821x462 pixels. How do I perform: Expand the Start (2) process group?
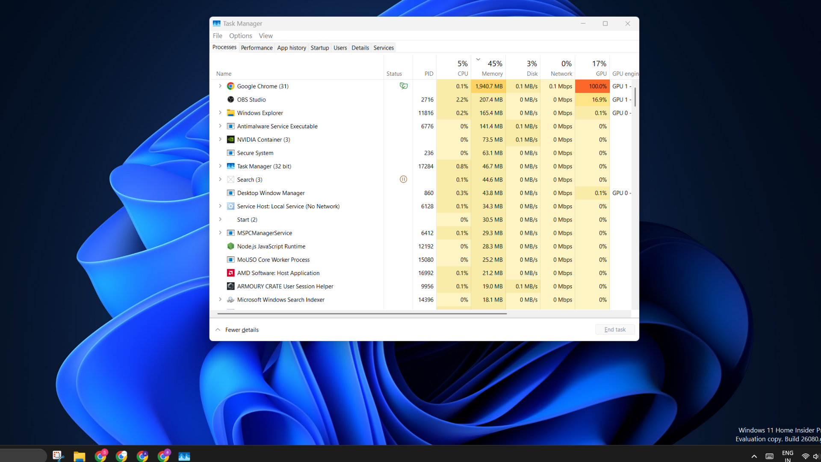(x=220, y=219)
